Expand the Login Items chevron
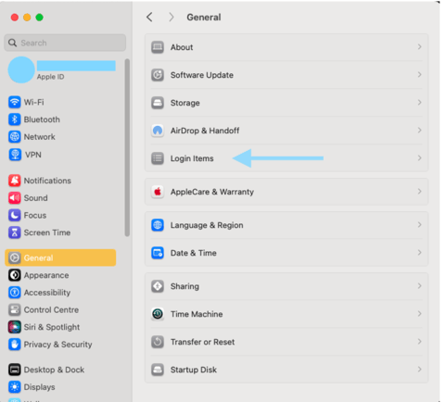Viewport: 446px width, 402px height. coord(419,158)
